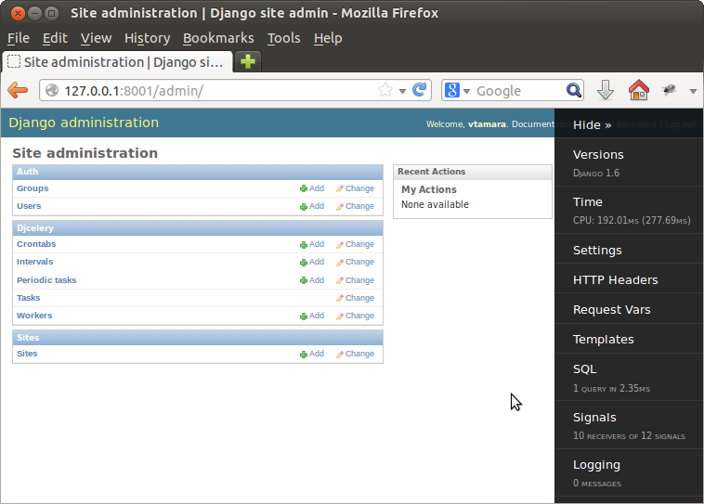Click the Home toolbar icon

(638, 90)
